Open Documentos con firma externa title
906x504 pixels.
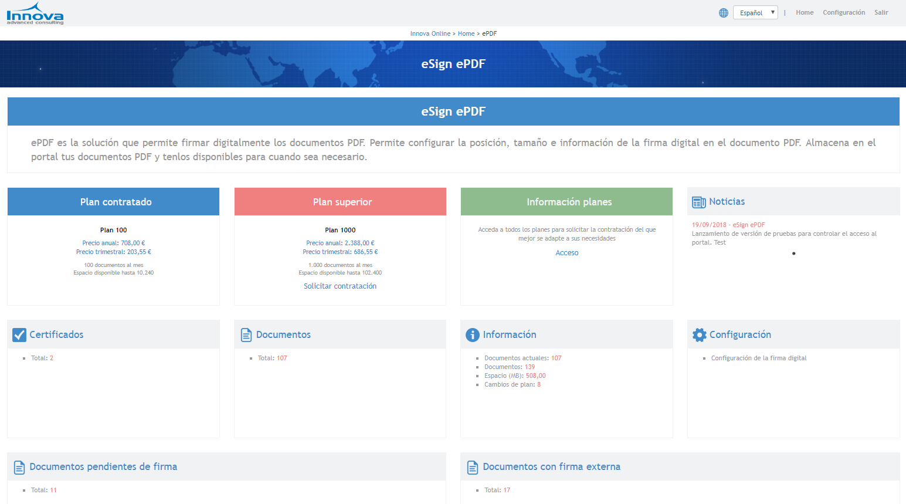[552, 467]
